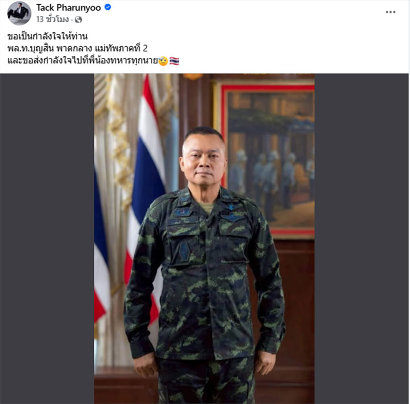Open the Tack Pharunyoo profile name link

tap(69, 8)
